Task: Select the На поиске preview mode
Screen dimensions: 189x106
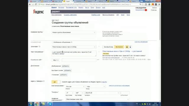Action: coord(119,47)
